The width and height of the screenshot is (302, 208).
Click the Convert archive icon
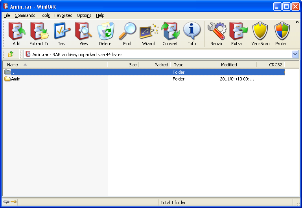coord(170,33)
